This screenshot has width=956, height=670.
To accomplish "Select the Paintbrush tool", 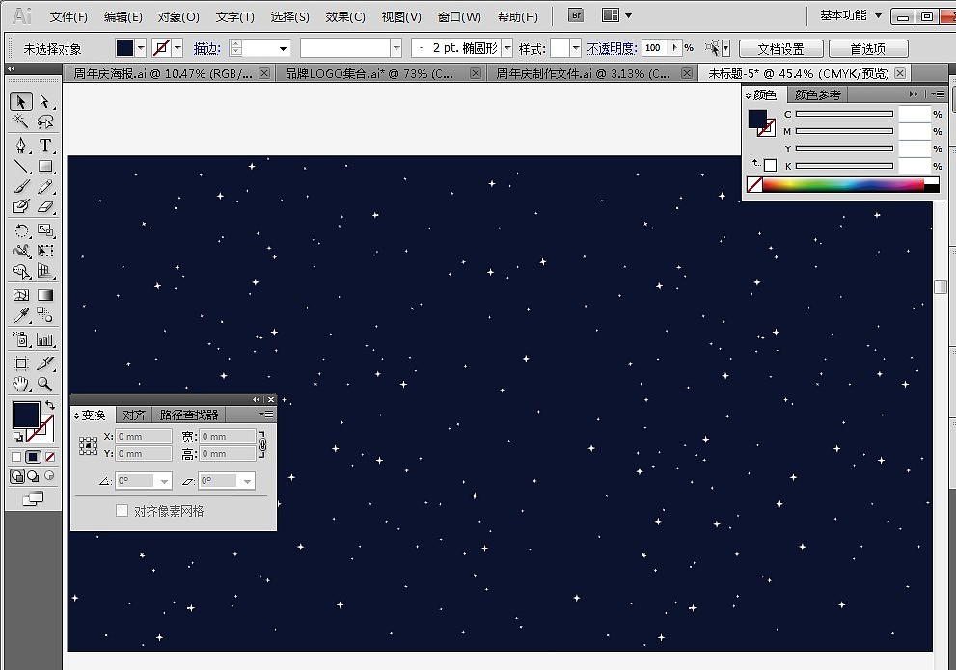I will 20,186.
